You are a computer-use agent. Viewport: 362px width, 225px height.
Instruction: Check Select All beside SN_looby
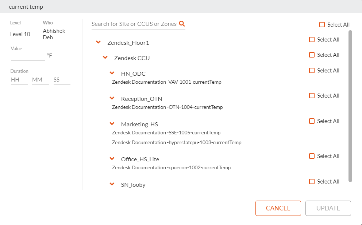click(x=312, y=181)
